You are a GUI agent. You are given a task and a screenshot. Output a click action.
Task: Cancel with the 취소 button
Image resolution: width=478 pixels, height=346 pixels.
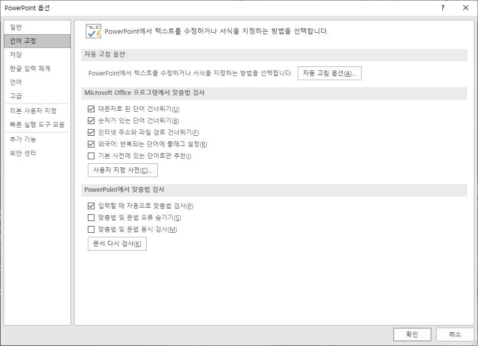(455, 334)
